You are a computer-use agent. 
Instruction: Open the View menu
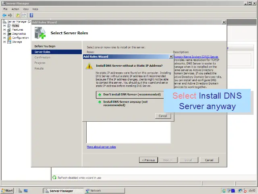pos(26,9)
